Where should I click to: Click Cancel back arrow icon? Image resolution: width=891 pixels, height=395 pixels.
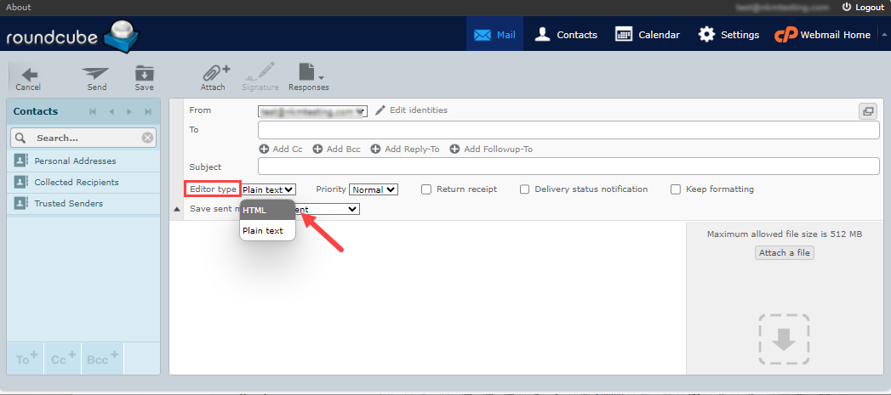(28, 75)
